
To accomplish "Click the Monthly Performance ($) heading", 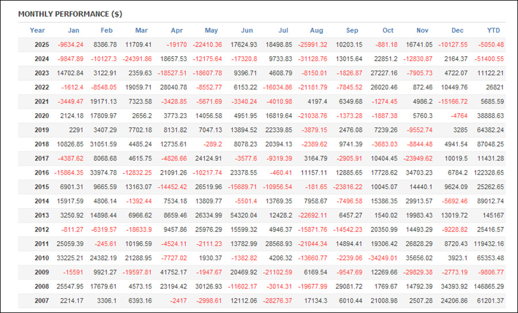I will click(70, 14).
